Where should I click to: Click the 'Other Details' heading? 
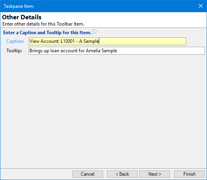[x=22, y=17]
